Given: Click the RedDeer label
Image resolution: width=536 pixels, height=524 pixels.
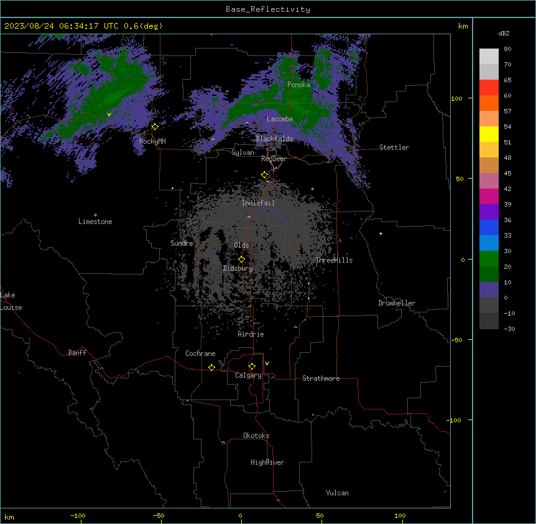Looking at the screenshot, I should tap(274, 159).
